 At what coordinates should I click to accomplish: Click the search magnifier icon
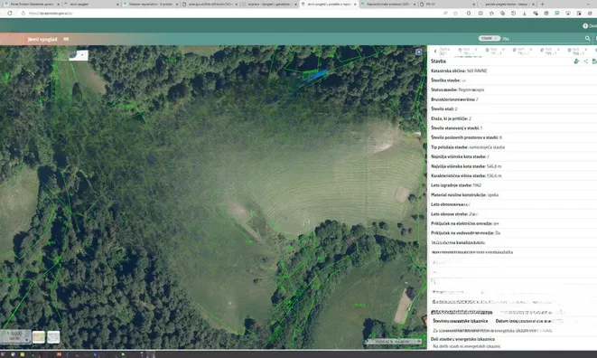click(587, 39)
